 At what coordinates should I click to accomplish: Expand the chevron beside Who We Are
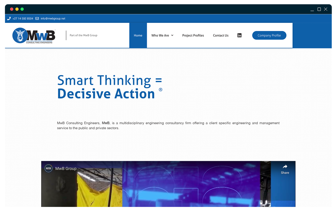pos(172,35)
